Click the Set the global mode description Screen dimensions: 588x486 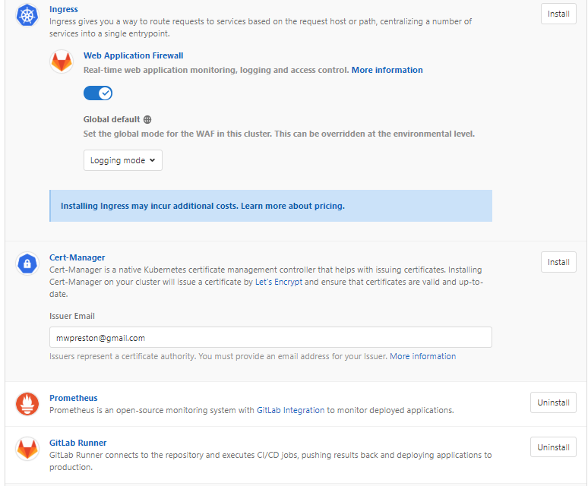[279, 134]
